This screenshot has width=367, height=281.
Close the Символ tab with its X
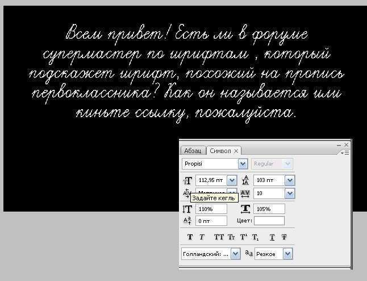pos(236,151)
